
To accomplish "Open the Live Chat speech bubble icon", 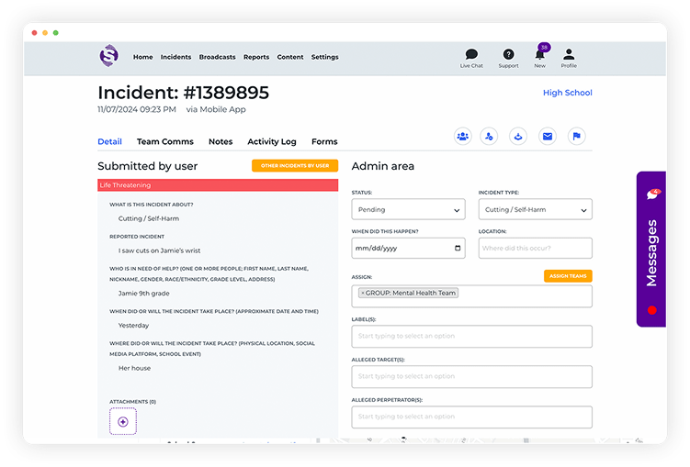I will (471, 54).
